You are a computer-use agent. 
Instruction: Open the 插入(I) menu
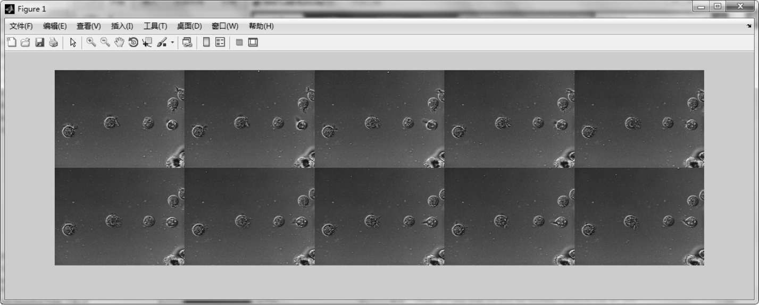tap(122, 26)
